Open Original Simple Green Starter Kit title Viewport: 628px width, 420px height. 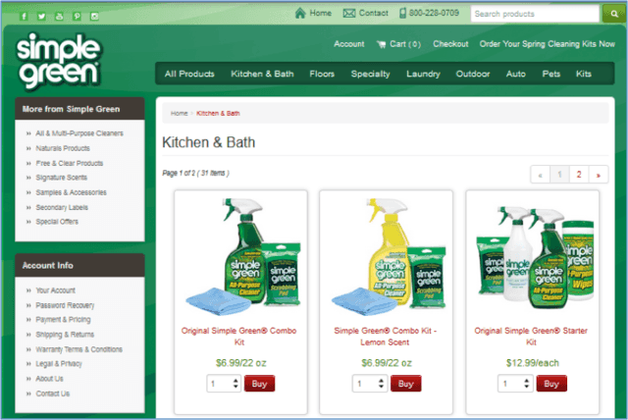[531, 337]
